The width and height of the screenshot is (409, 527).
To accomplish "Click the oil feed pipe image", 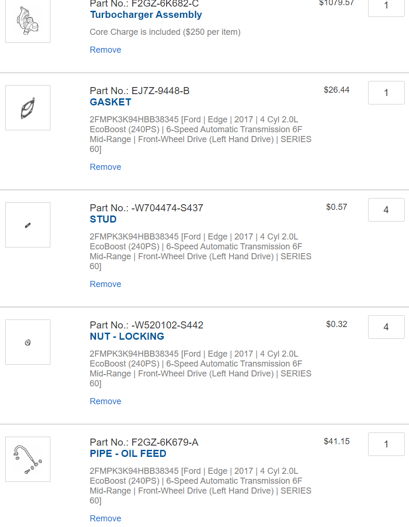I will coord(28,459).
